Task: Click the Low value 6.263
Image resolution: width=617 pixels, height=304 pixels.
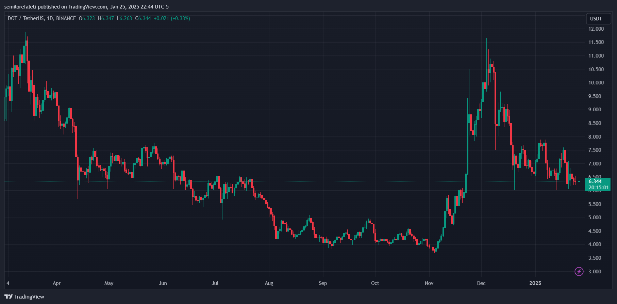Action: click(126, 18)
